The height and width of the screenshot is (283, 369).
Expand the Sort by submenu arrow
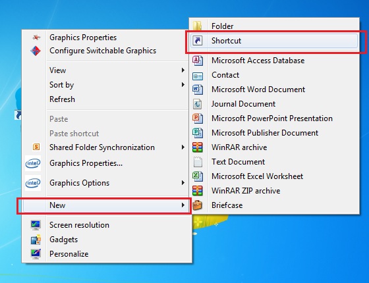tap(183, 85)
